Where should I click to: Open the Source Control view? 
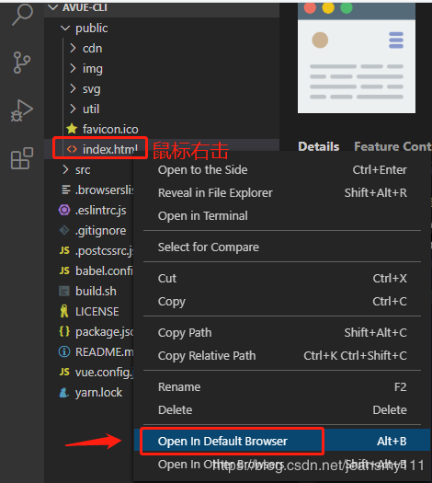pyautogui.click(x=21, y=63)
